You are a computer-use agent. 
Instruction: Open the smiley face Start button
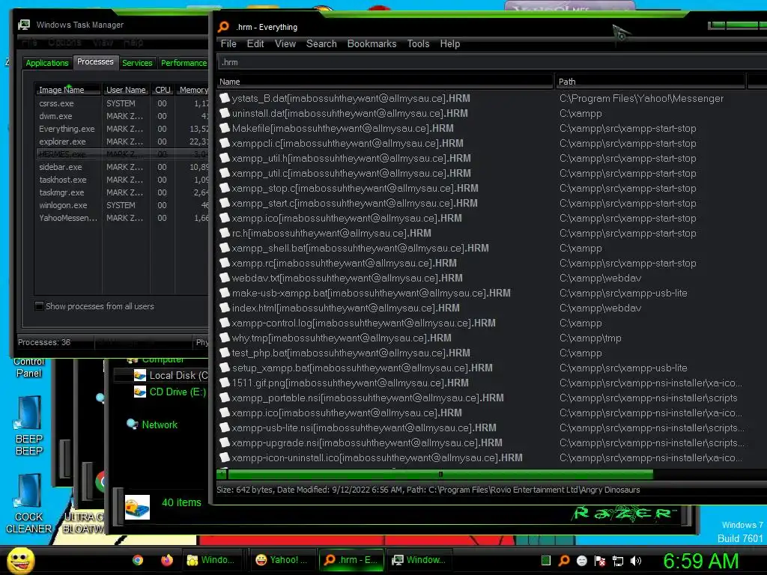tap(20, 560)
